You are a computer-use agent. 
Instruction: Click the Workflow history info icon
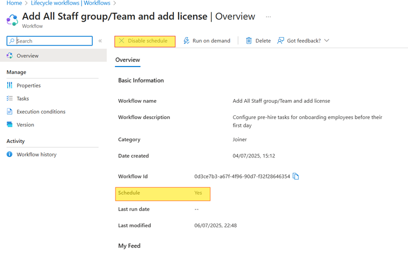click(x=10, y=154)
